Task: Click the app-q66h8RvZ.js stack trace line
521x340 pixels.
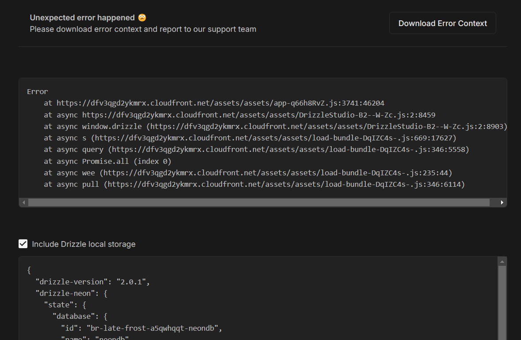Action: point(214,103)
